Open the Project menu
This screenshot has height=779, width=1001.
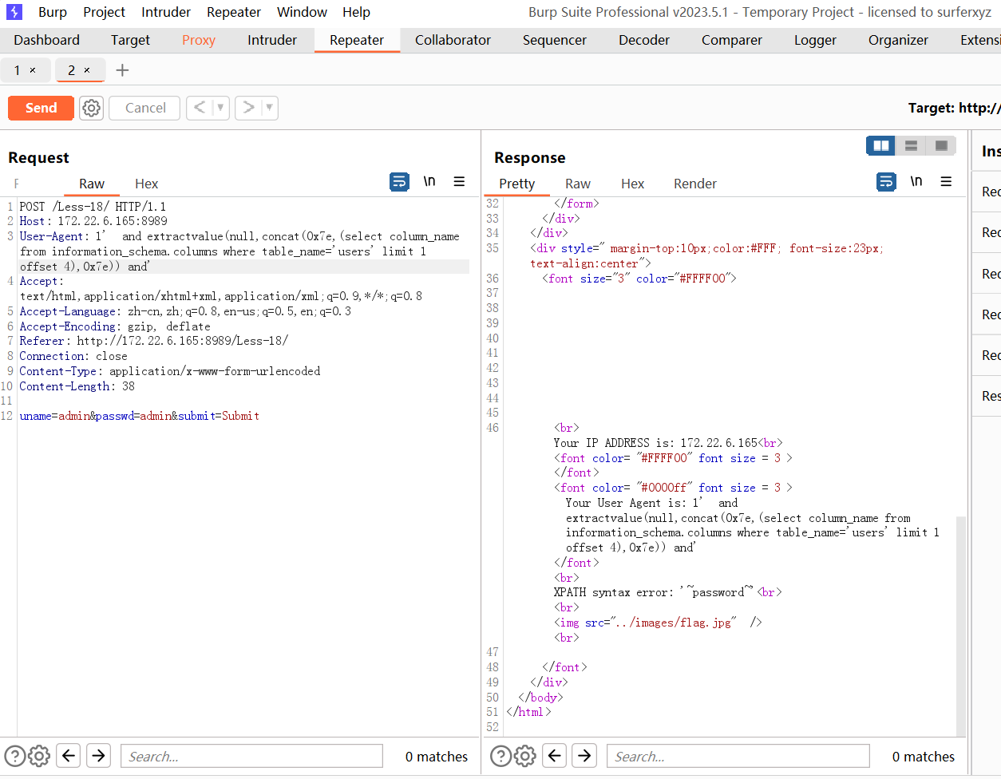point(105,12)
